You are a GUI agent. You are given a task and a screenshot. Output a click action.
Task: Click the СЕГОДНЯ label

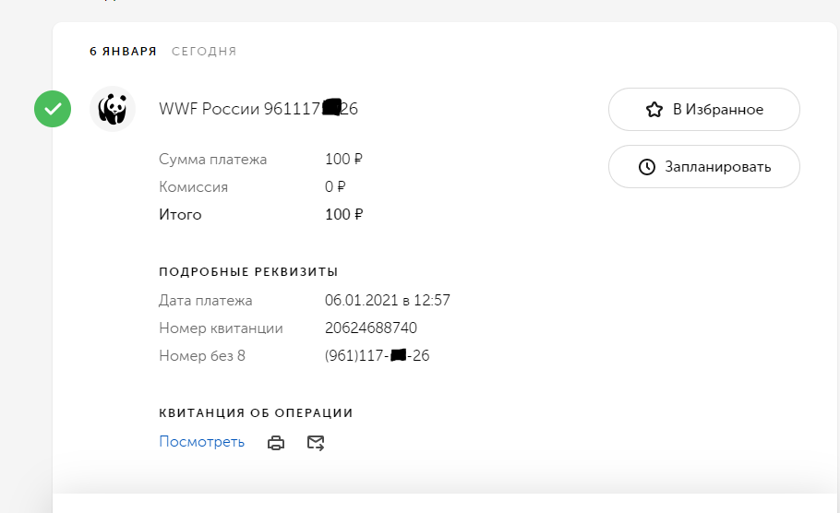pos(204,52)
